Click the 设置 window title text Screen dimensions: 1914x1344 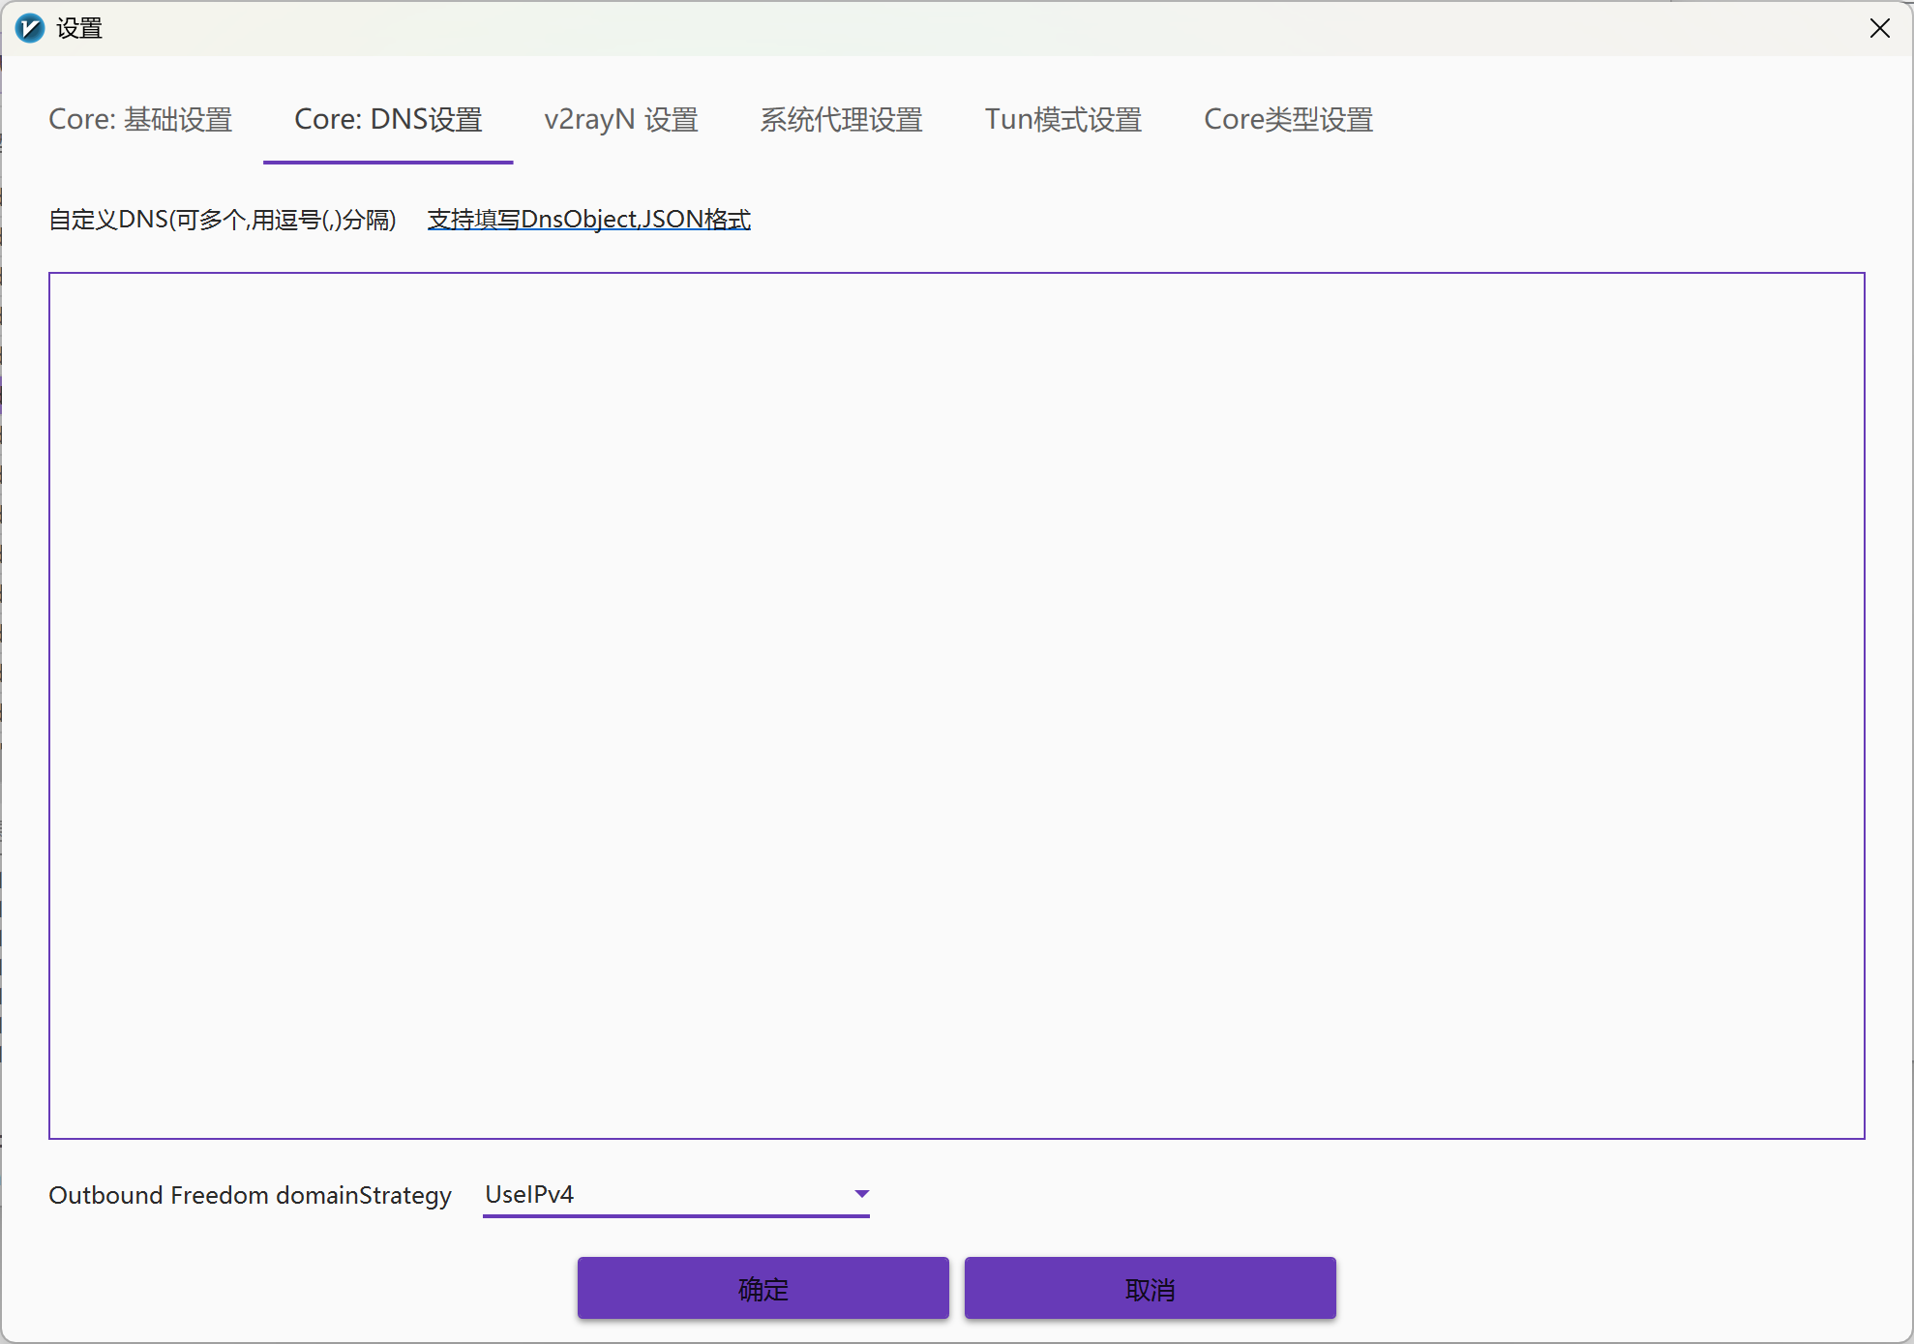[x=79, y=28]
